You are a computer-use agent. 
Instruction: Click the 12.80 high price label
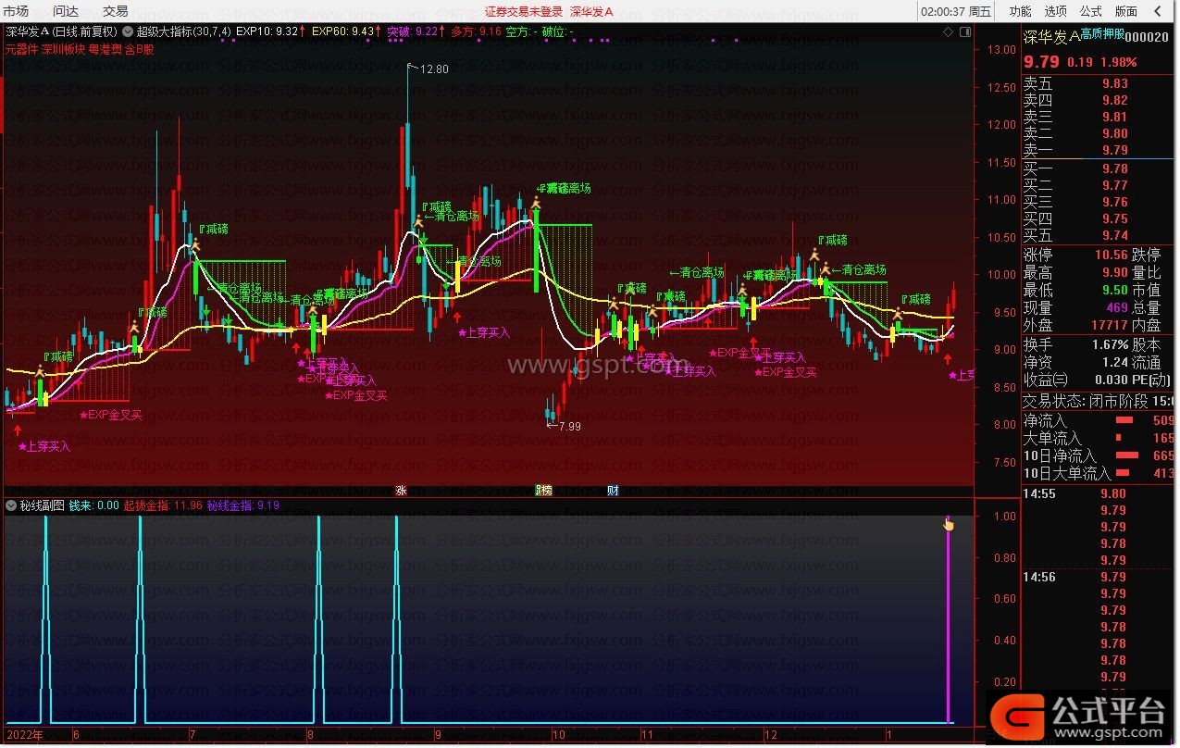(433, 69)
